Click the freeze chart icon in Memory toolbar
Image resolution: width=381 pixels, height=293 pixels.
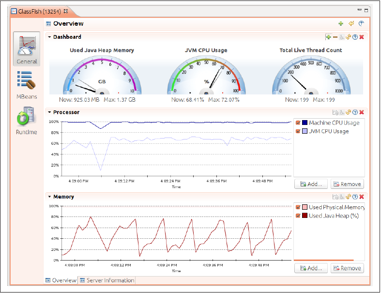coord(335,197)
